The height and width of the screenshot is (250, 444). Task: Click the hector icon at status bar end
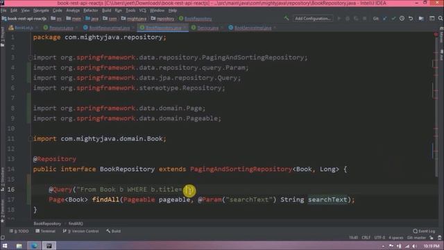click(x=439, y=237)
